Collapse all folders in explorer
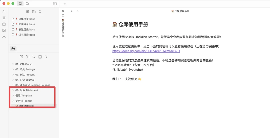The width and height of the screenshot is (270, 138). click(46, 57)
